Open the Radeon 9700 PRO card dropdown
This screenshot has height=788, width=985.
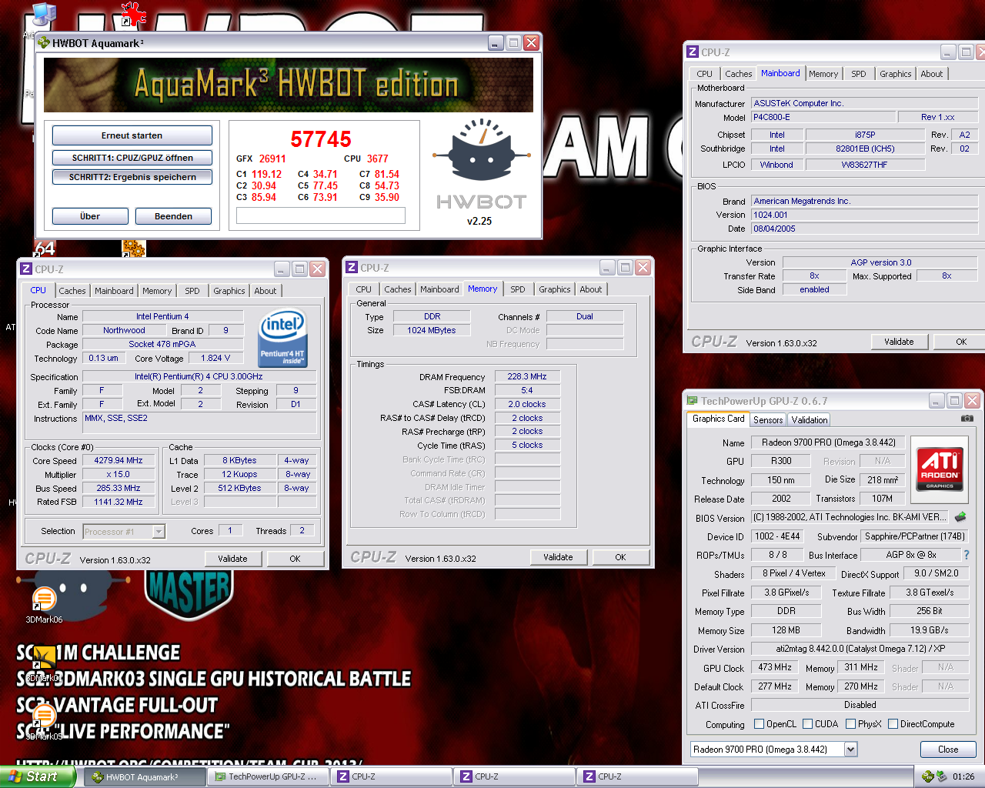(850, 750)
